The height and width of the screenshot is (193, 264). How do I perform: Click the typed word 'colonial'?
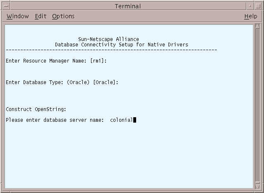click(x=121, y=120)
